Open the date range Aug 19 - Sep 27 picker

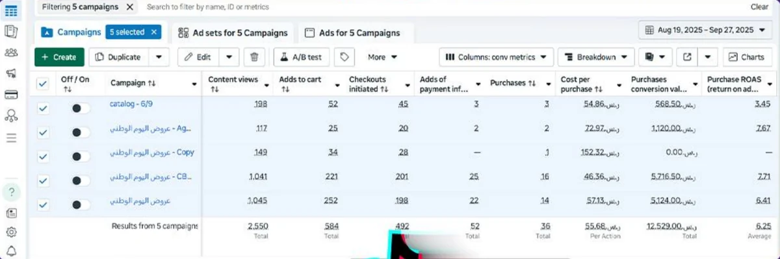tap(705, 31)
